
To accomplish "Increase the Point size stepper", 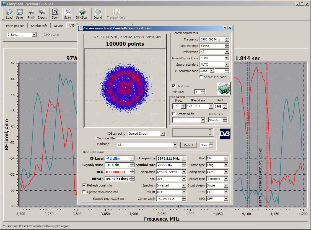I will tap(203, 91).
